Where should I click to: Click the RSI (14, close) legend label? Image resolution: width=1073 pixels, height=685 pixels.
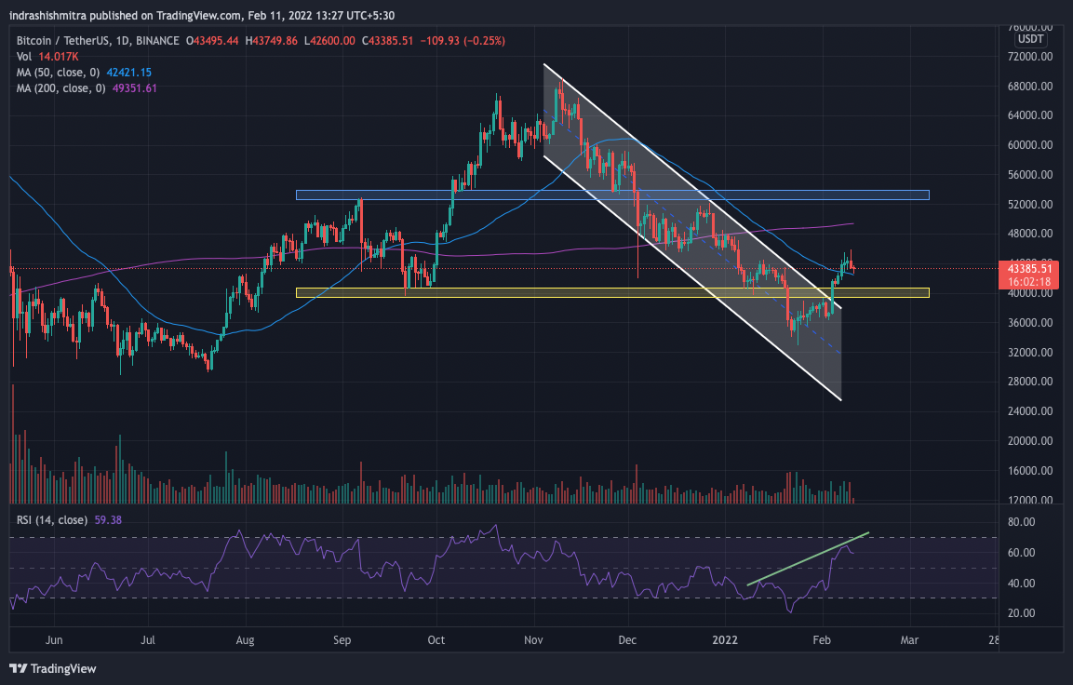click(52, 519)
